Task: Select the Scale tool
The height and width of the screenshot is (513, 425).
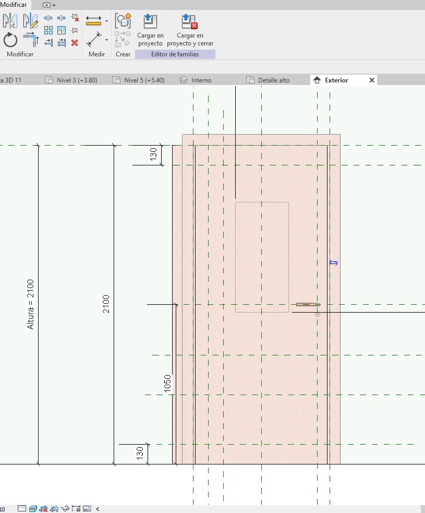Action: (62, 31)
